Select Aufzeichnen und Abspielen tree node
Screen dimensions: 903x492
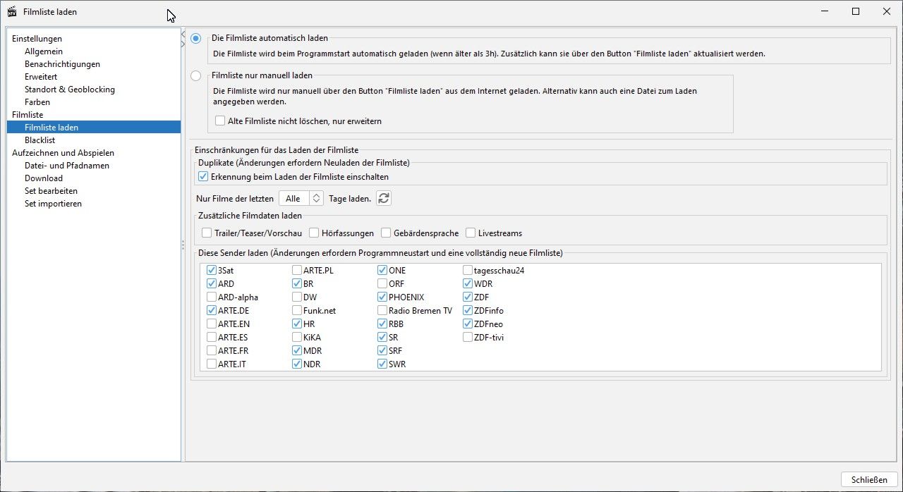point(63,153)
